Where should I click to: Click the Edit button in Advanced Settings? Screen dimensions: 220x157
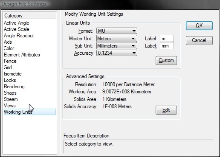point(166,110)
